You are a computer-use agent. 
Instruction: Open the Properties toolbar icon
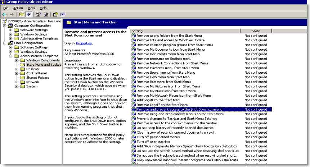click(39, 14)
